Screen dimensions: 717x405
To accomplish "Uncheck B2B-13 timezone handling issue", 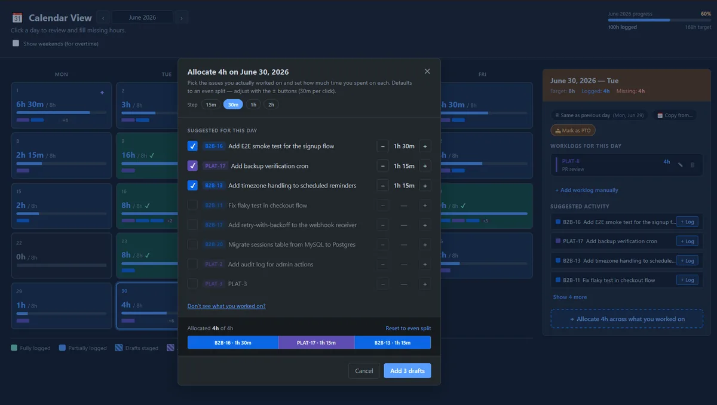I will coord(192,186).
